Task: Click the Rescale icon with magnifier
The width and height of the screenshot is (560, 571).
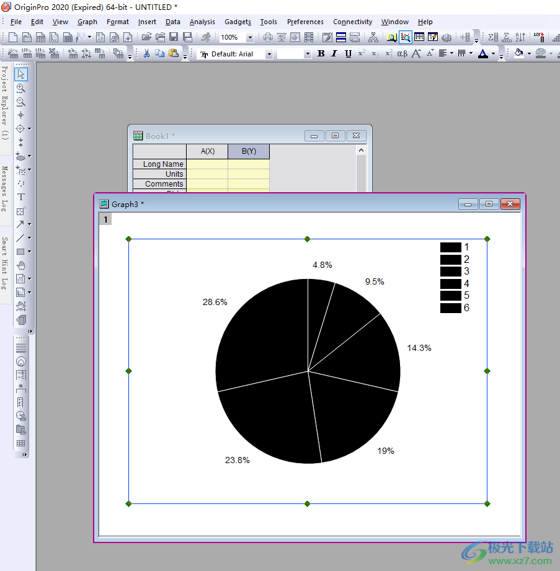Action: tap(406, 38)
